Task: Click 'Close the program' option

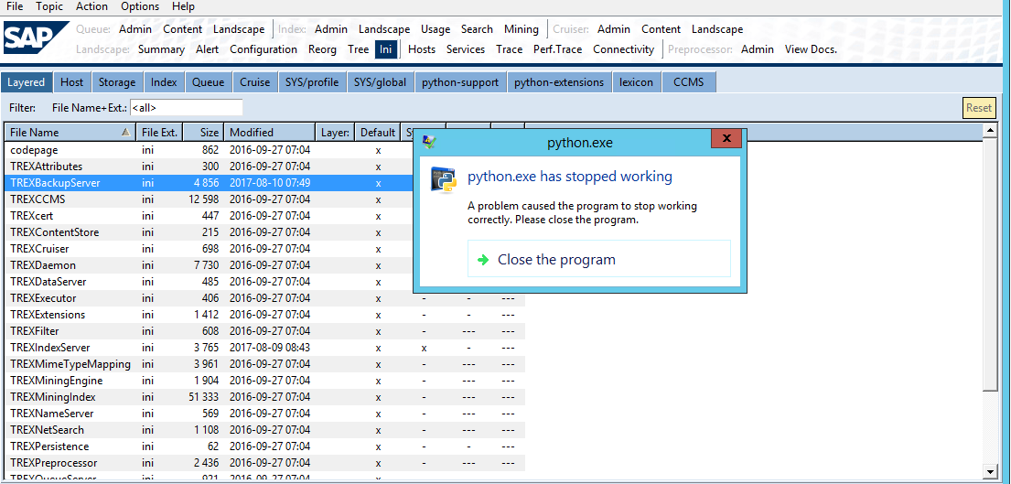Action: 599,259
